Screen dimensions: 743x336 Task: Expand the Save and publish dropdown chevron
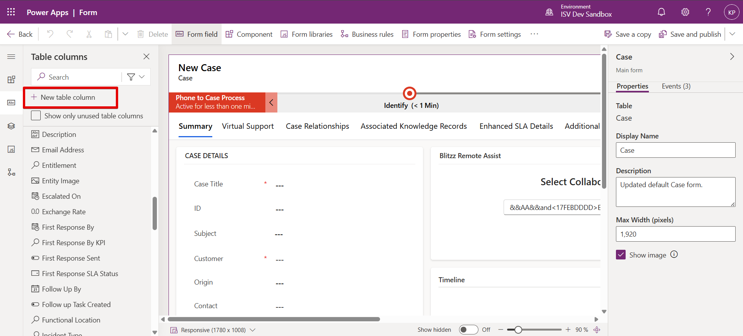pyautogui.click(x=732, y=34)
